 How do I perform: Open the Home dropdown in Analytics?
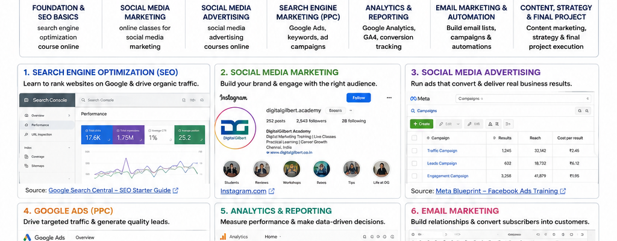(273, 237)
